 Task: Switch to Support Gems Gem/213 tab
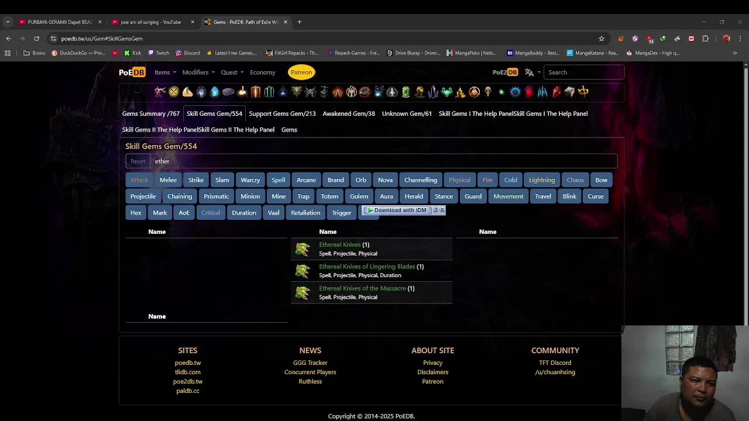[x=282, y=113]
